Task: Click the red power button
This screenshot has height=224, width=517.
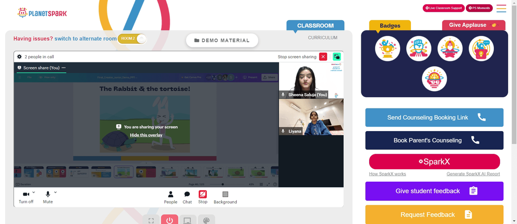Action: point(170,219)
